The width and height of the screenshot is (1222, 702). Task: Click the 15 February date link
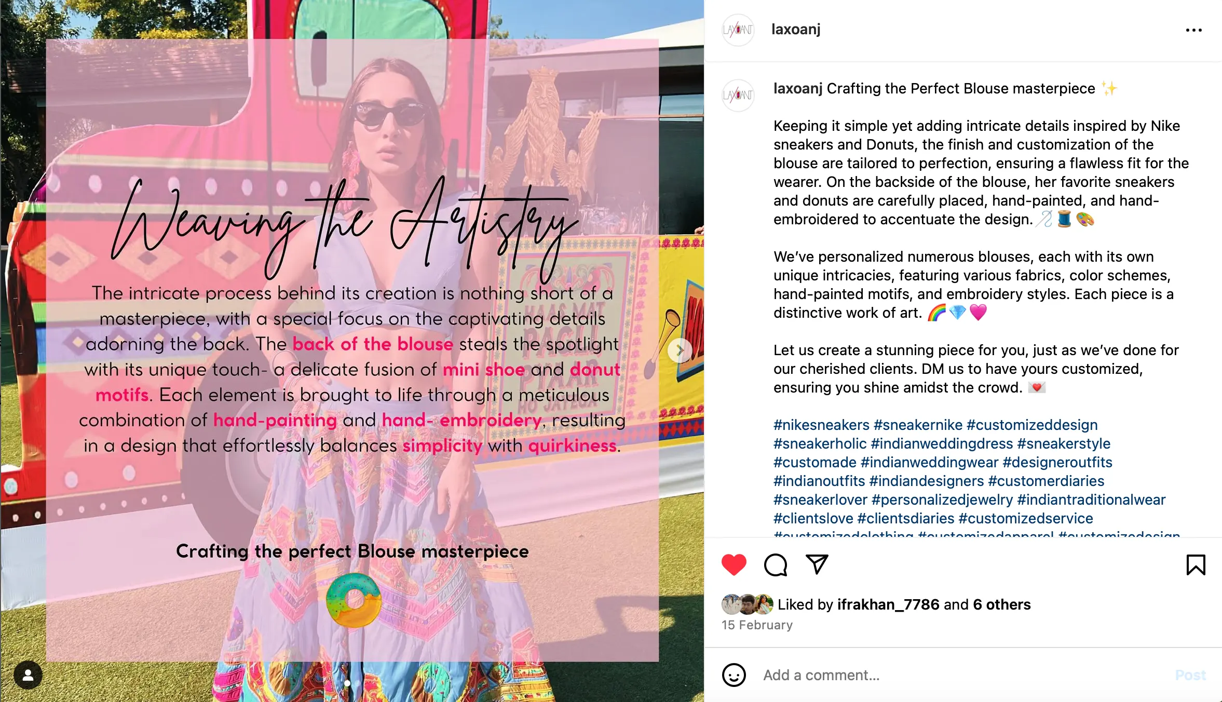tap(757, 625)
